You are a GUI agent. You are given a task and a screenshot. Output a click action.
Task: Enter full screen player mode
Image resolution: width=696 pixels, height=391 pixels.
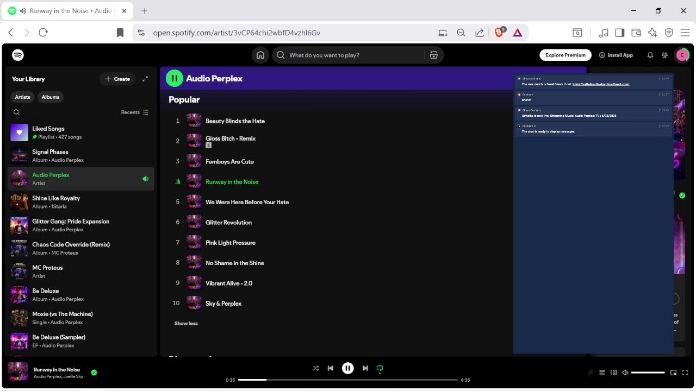pyautogui.click(x=685, y=373)
